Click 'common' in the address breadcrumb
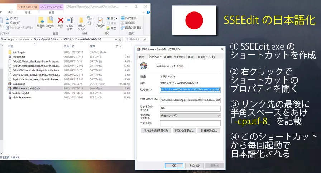The image size is (321, 173). [24, 39]
